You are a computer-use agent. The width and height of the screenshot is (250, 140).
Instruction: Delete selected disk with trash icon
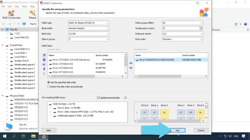[x=44, y=60]
